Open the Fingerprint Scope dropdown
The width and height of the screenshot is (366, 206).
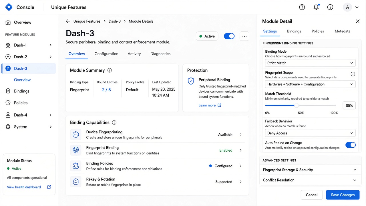click(x=310, y=84)
